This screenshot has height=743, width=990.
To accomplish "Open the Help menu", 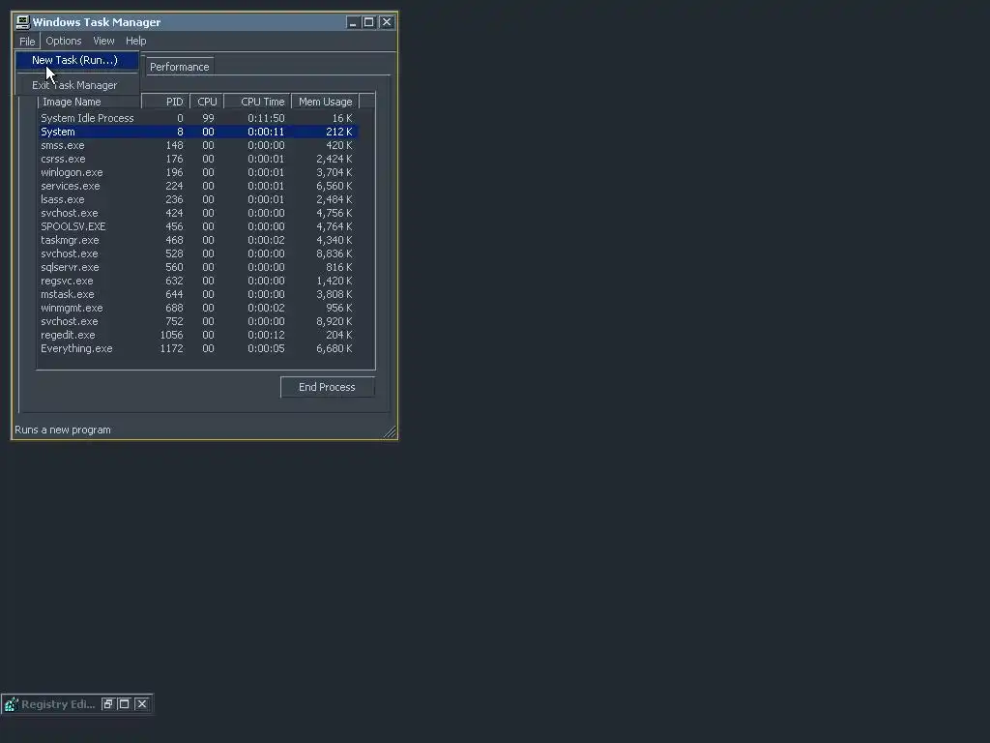I will 135,41.
